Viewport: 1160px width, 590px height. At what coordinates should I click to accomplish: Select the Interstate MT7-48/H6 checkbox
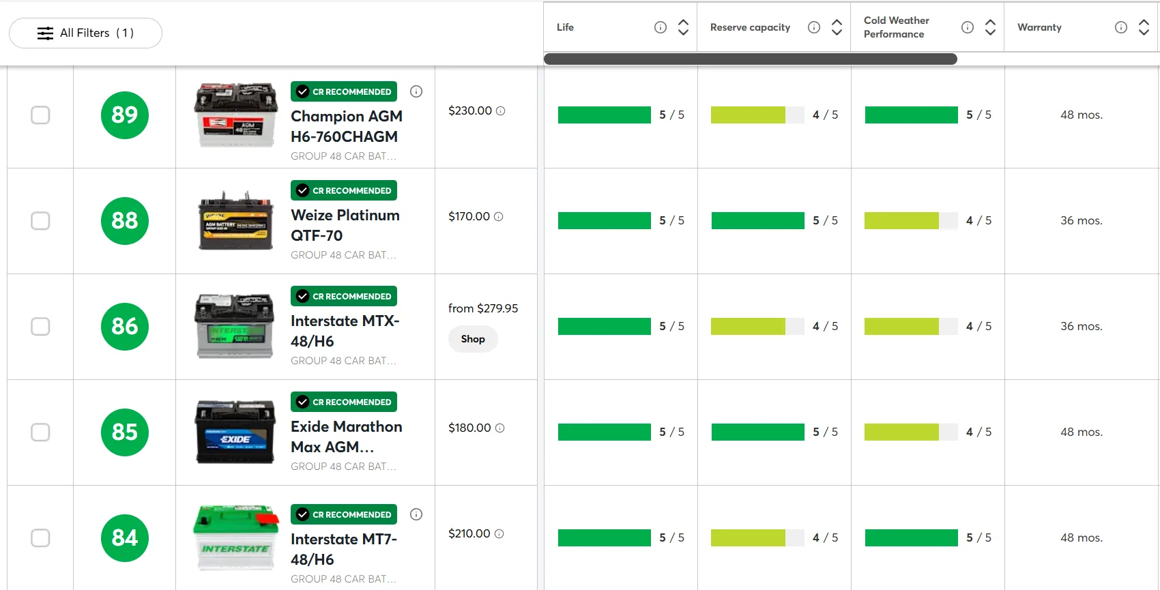40,537
